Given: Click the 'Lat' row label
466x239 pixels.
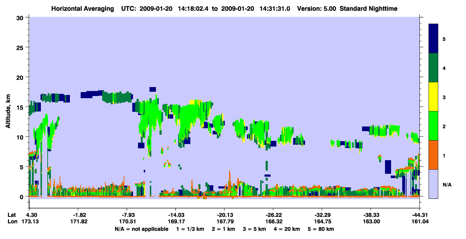Looking at the screenshot, I should (x=12, y=215).
